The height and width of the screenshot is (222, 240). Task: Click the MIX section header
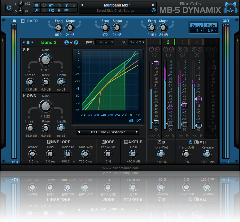point(161,142)
